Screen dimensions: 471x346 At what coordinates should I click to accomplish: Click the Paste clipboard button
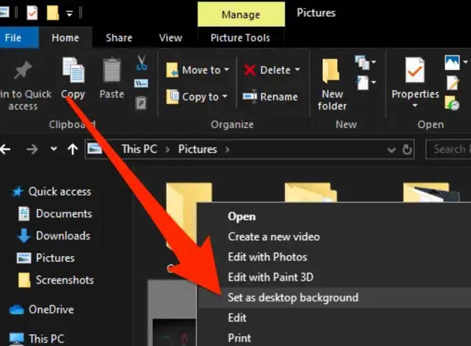pyautogui.click(x=112, y=78)
